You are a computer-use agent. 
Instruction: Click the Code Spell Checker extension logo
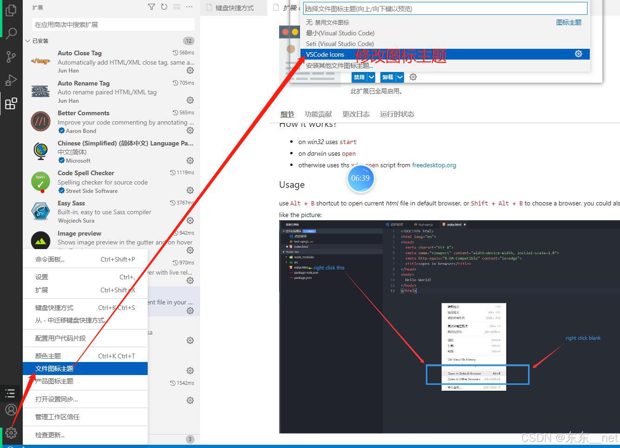coord(40,181)
